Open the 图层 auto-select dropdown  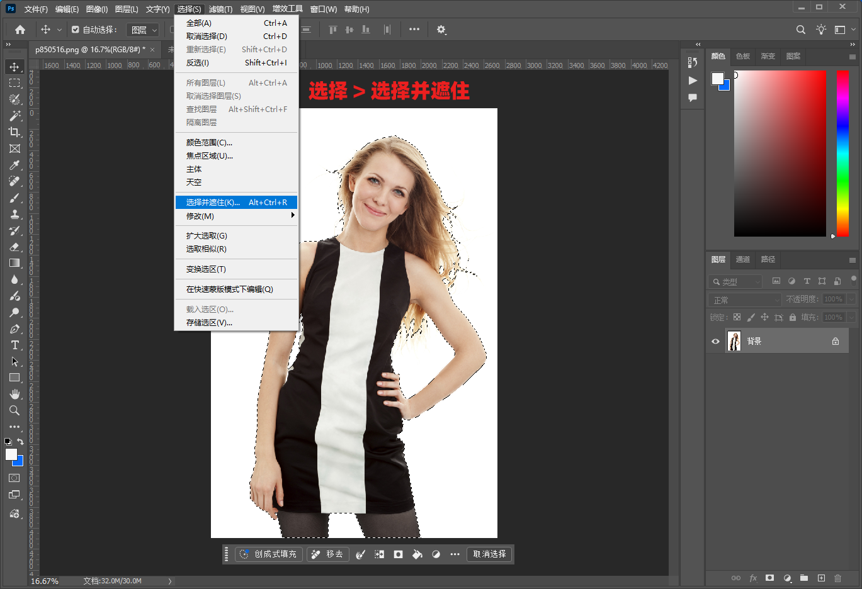click(x=144, y=30)
